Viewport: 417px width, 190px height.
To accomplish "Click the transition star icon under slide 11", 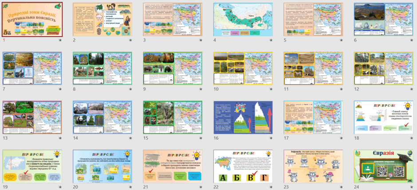I will tap(341, 89).
